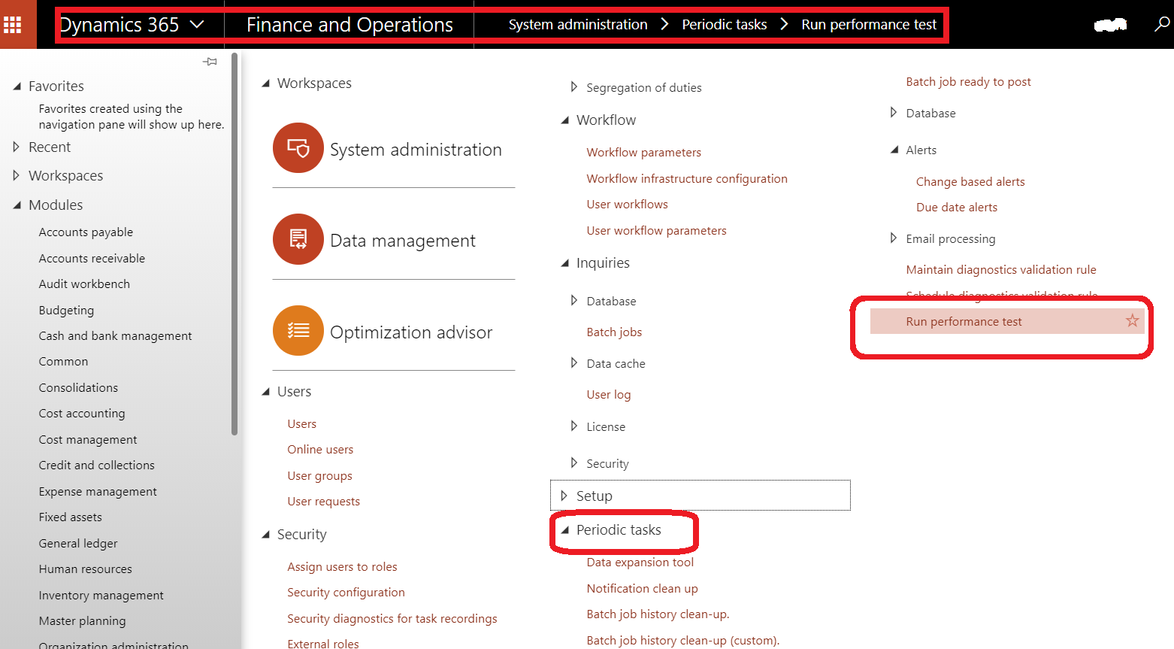Viewport: 1174px width, 649px height.
Task: Open the Data expansion tool
Action: point(640,562)
